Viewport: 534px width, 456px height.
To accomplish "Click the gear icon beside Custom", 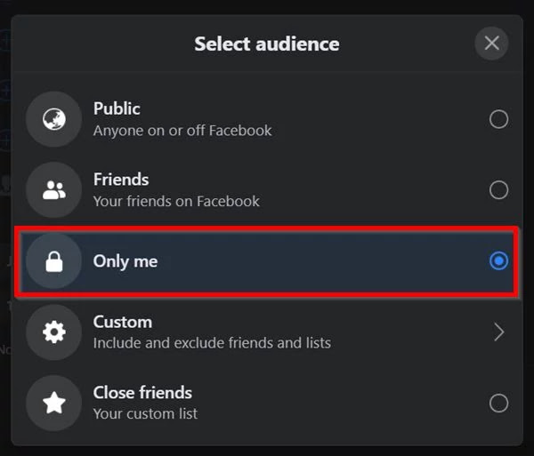I will click(x=53, y=332).
